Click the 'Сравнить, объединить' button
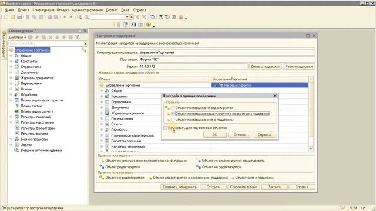 [180, 187]
